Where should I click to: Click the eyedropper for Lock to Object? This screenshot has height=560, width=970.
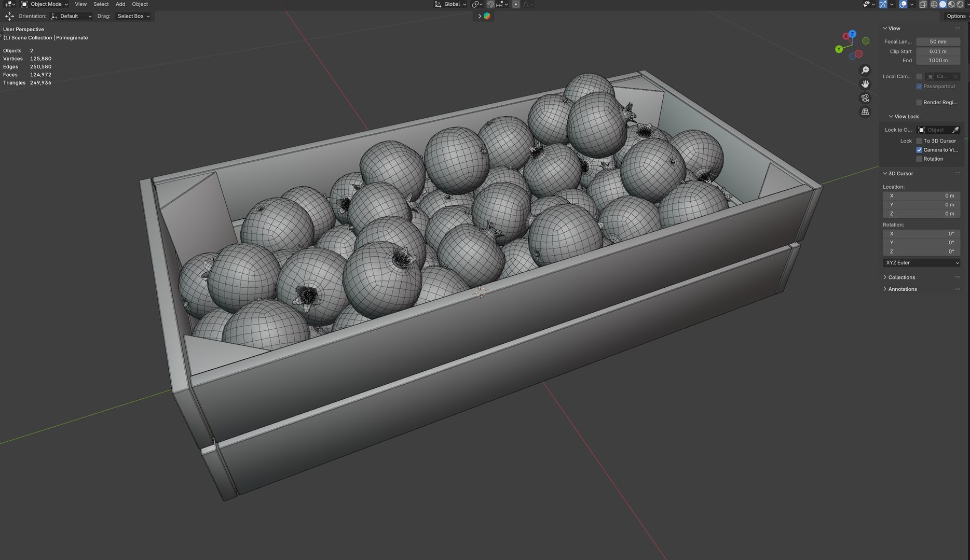click(x=955, y=130)
